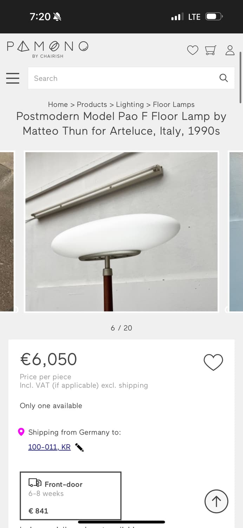Show the previous gallery image on left
Screen dimensions: 243x528
pos(7,231)
